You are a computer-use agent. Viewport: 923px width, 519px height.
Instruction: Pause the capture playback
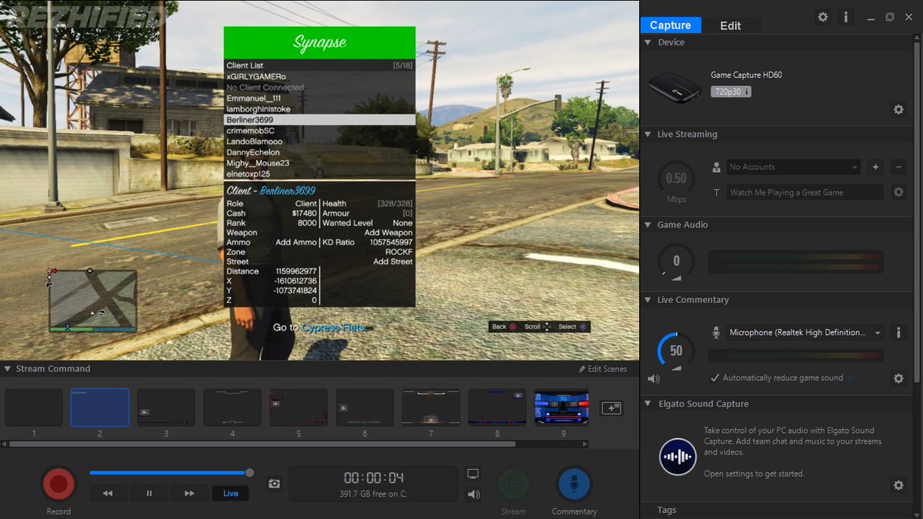149,494
